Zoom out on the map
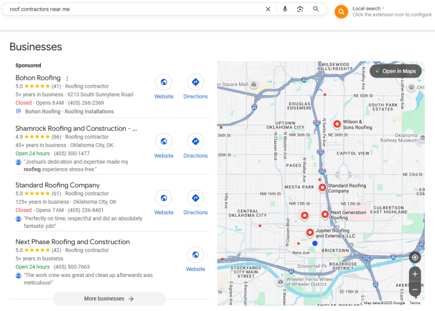This screenshot has width=435, height=311. [415, 289]
